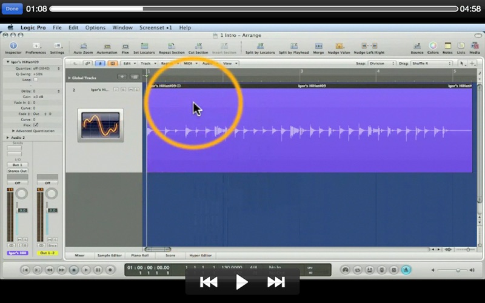
Task: Toggle the blue Catch playhead button
Action: [100, 64]
